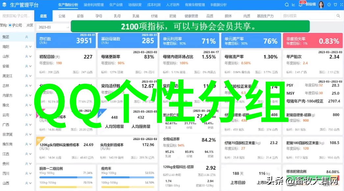Open the user avatar photo
The image size is (344, 191).
click(321, 5)
